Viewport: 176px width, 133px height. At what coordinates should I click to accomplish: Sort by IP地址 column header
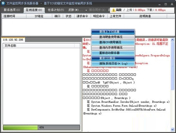click(x=40, y=16)
